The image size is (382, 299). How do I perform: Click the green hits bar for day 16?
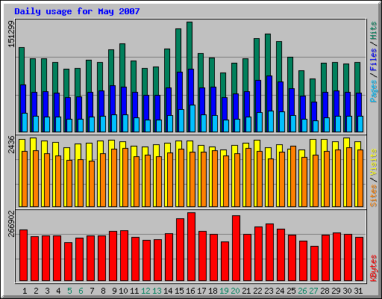tap(190, 46)
